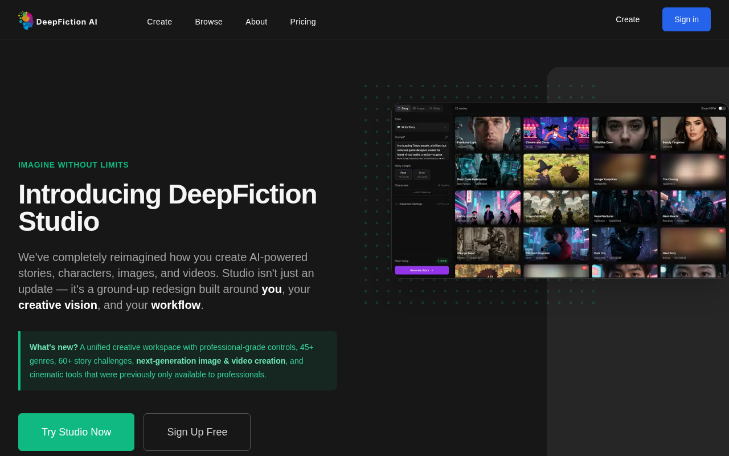The width and height of the screenshot is (729, 456).
Task: Open the Neon Fractures story thumbnail
Action: point(625,207)
